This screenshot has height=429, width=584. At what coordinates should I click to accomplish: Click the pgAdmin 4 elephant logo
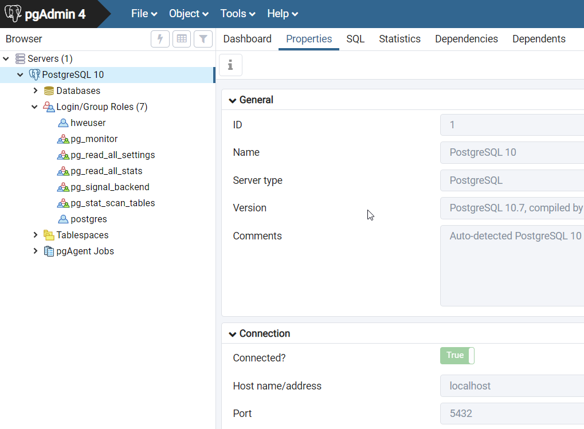(13, 14)
